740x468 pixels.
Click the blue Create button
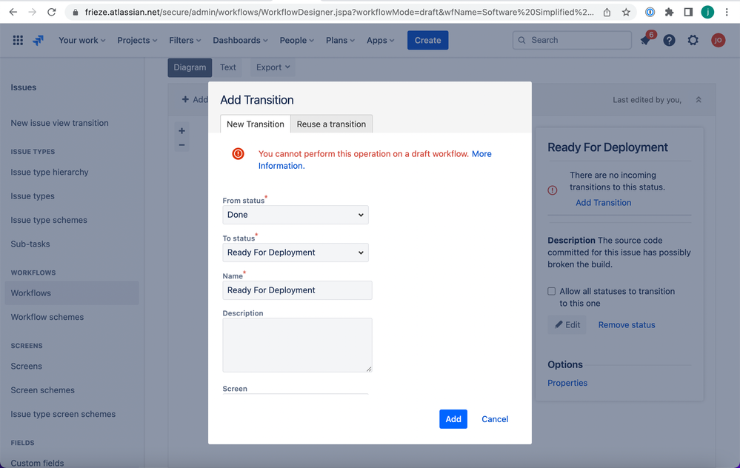(427, 41)
